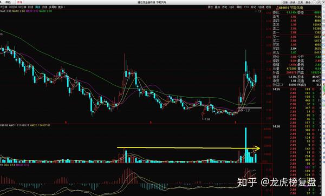Viewport: 325px width, 196px height.
Task: Click the MA5: 2.80 indicator label
Action: [5, 11]
